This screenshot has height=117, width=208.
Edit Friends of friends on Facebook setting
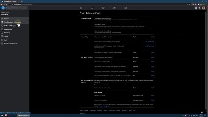coord(152,88)
